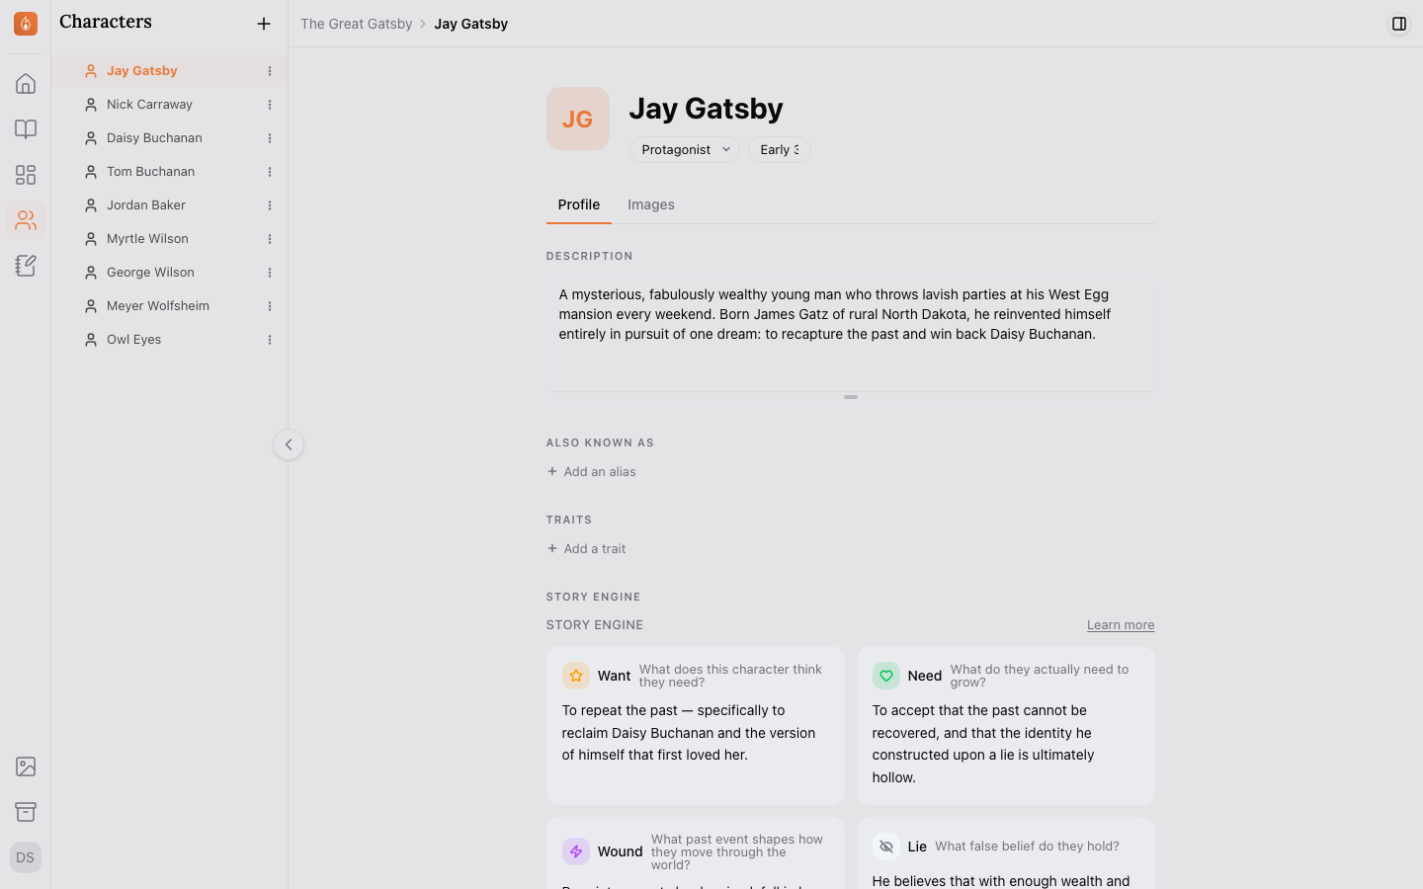Switch to the Profile tab
Viewport: 1423px width, 889px height.
pyautogui.click(x=579, y=204)
